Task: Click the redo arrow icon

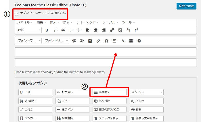Action: tap(136, 30)
